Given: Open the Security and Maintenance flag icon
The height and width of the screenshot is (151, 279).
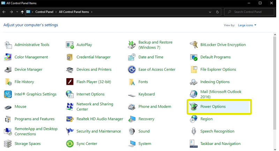Looking at the screenshot, I should [x=70, y=131].
